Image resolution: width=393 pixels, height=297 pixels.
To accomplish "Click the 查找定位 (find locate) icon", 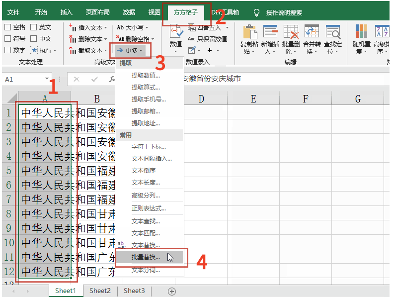I will 332,33.
